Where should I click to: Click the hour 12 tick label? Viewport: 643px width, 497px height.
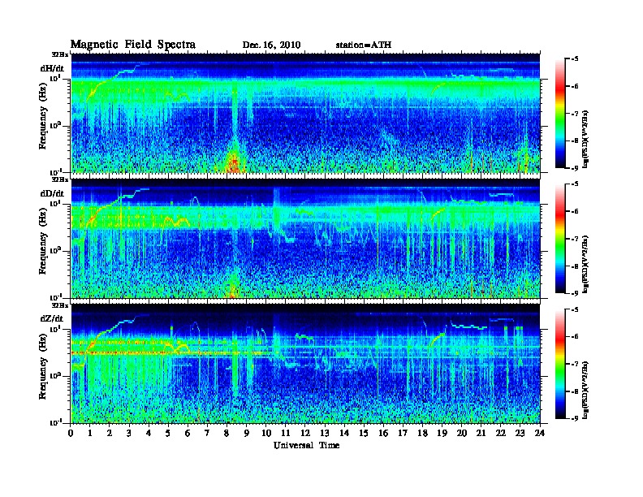305,433
